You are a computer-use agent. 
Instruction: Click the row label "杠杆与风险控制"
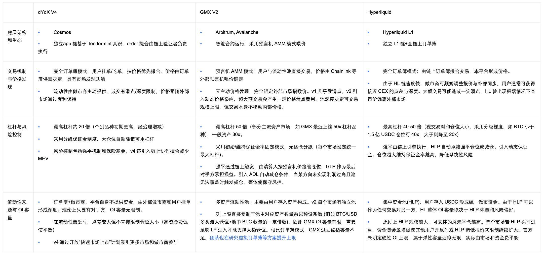click(x=17, y=131)
